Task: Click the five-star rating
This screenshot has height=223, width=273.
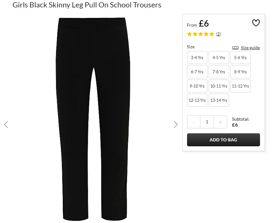Action: tap(200, 34)
